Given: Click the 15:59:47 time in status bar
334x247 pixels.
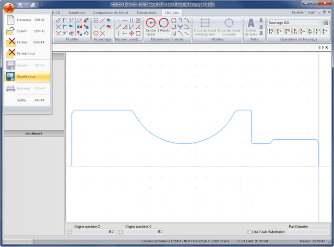Looking at the screenshot, I should tap(318, 241).
